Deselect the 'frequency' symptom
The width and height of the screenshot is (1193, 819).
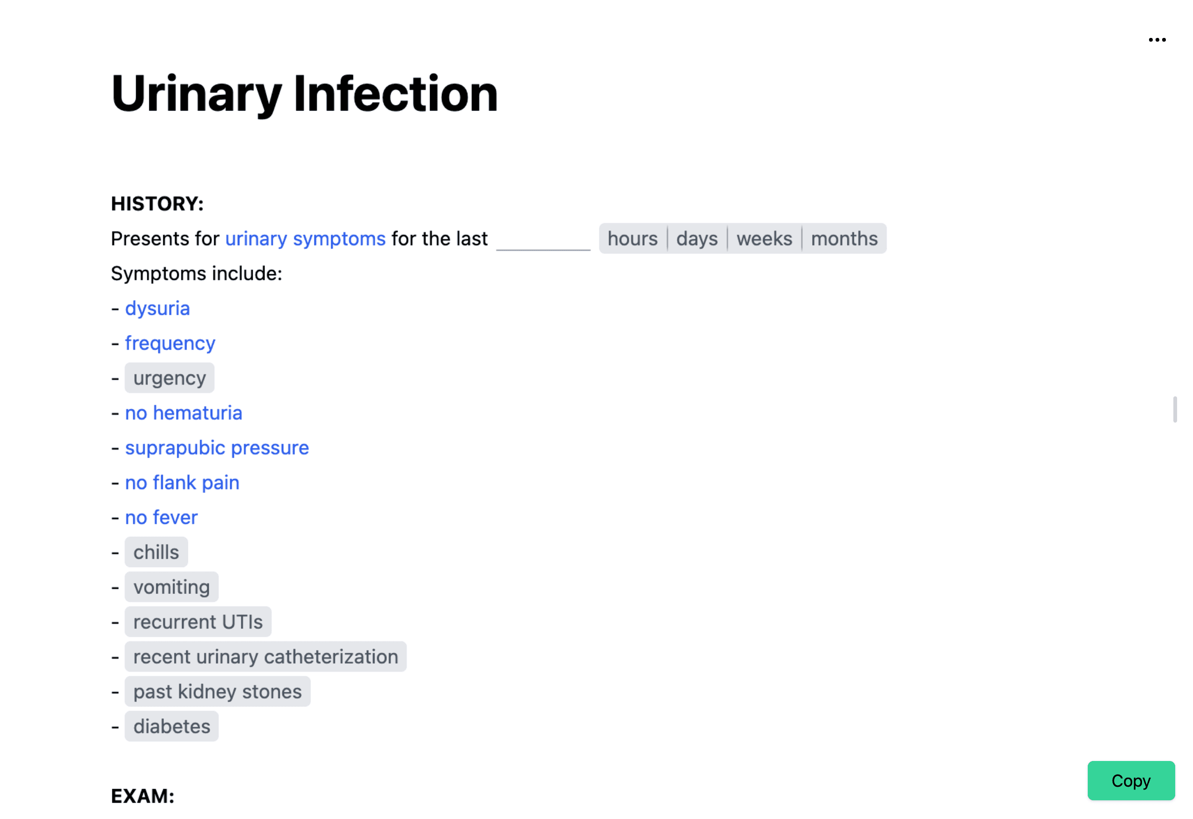[x=170, y=343]
